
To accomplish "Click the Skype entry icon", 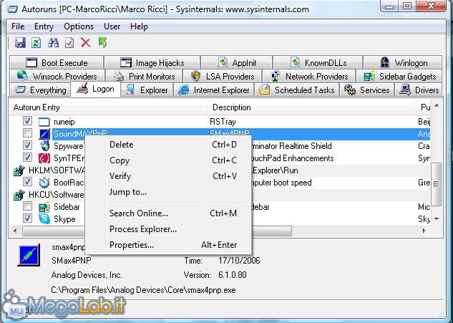I will pyautogui.click(x=44, y=219).
